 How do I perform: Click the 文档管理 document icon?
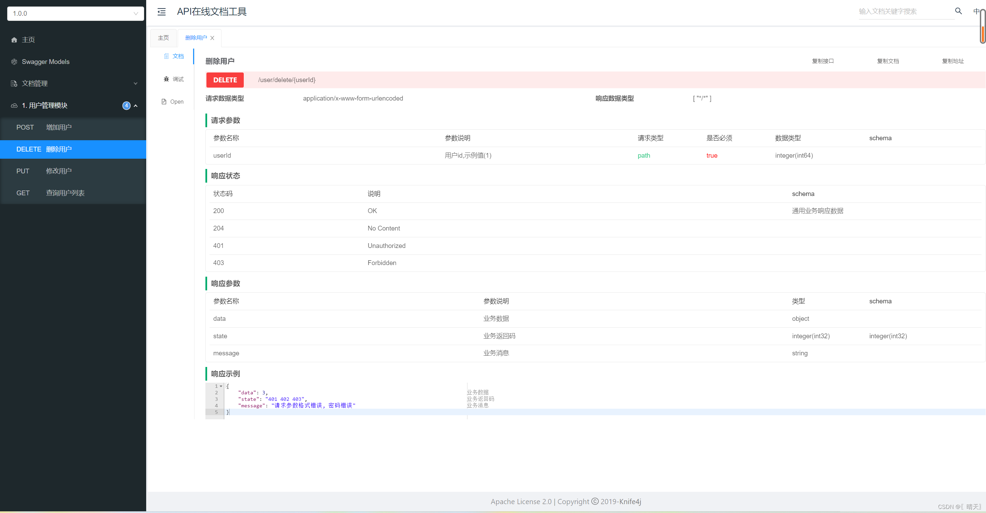pos(14,83)
